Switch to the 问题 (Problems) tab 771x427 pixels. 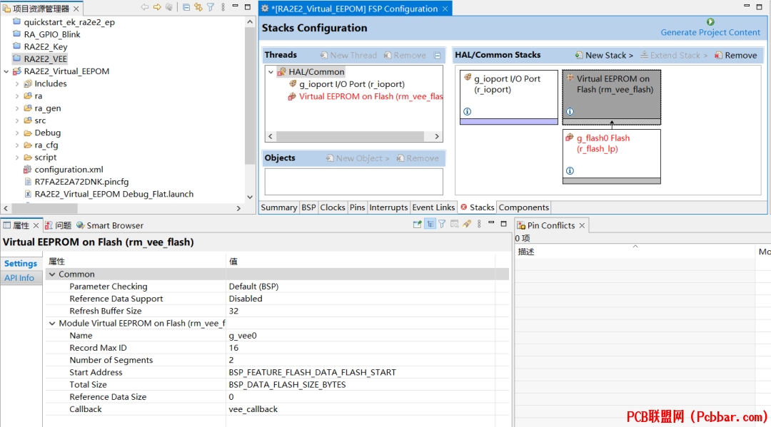tap(58, 225)
